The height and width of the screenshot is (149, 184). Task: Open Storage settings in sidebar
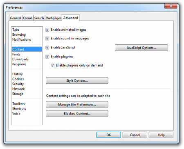(27, 94)
